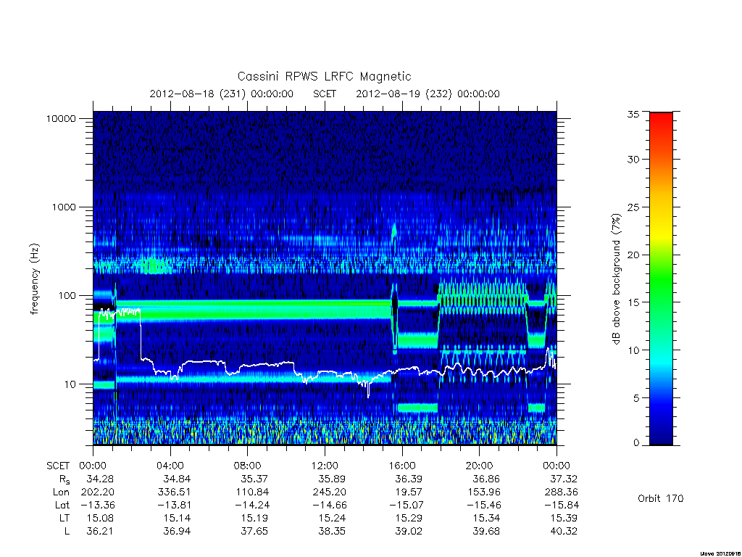Click the 100 frequency tick label
The image size is (742, 557).
[x=67, y=296]
